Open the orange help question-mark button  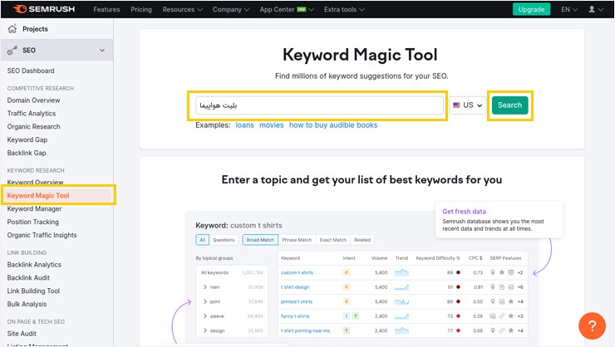tap(592, 325)
